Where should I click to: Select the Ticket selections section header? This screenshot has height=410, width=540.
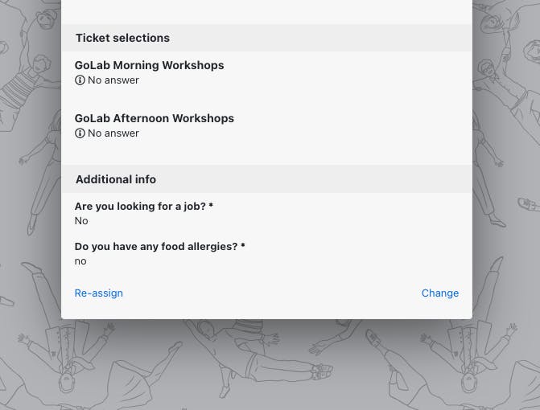click(122, 38)
